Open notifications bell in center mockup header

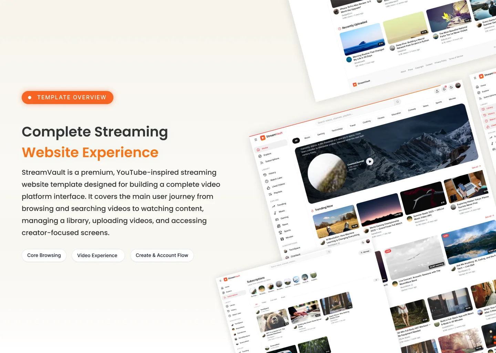(444, 89)
